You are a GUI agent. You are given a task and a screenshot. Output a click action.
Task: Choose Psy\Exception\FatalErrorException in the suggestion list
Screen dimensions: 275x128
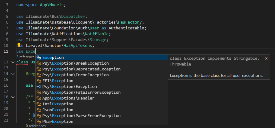click(81, 92)
